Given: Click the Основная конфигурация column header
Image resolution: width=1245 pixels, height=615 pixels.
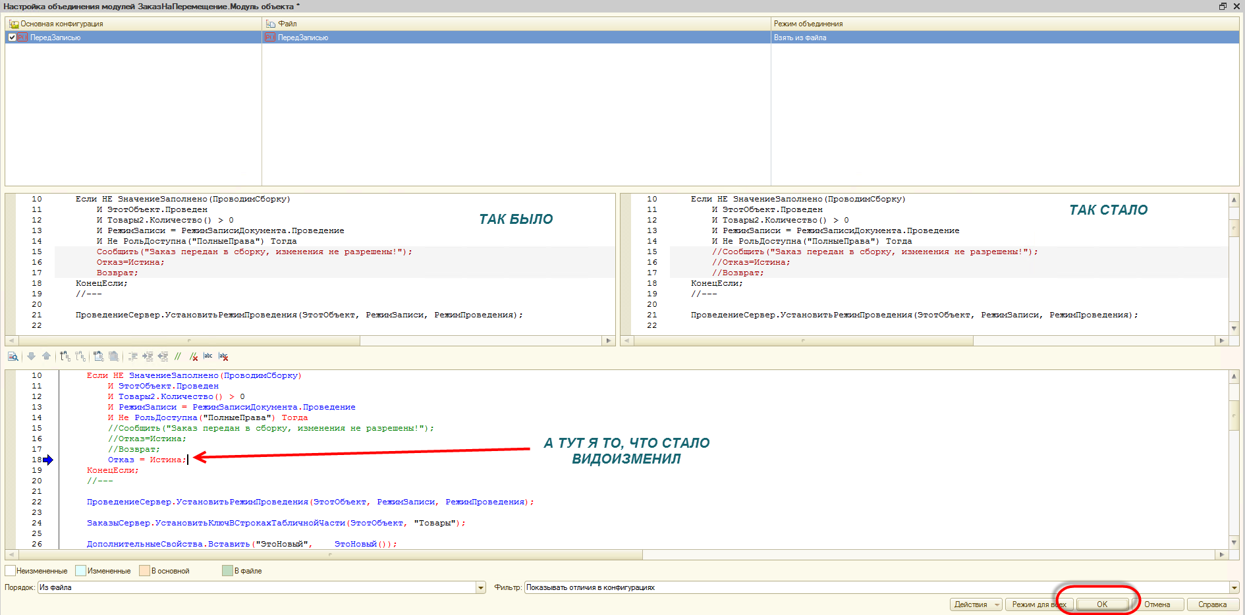Looking at the screenshot, I should coord(134,24).
